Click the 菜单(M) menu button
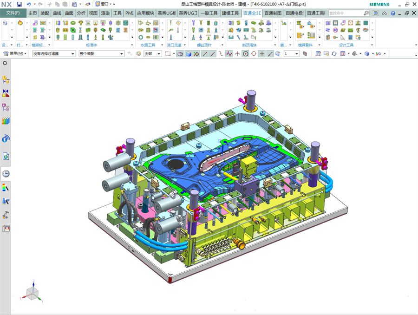 click(x=15, y=54)
